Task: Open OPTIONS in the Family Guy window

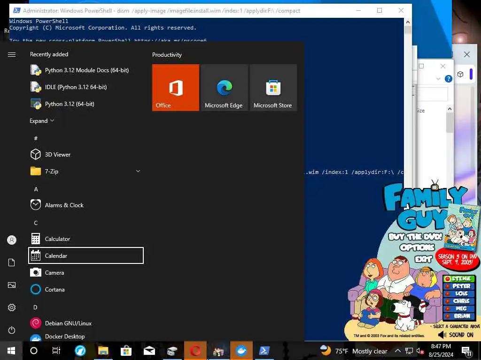Action: point(417,247)
